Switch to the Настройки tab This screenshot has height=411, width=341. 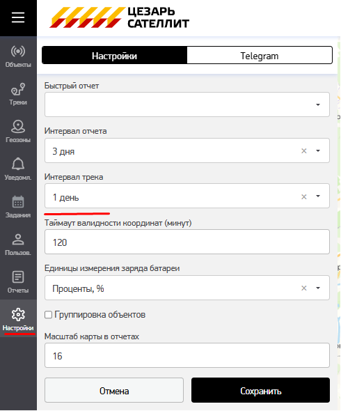[x=114, y=56]
